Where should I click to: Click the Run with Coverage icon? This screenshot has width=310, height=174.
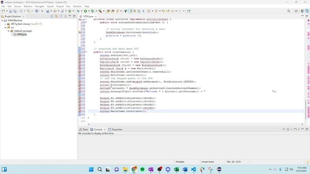93,11
